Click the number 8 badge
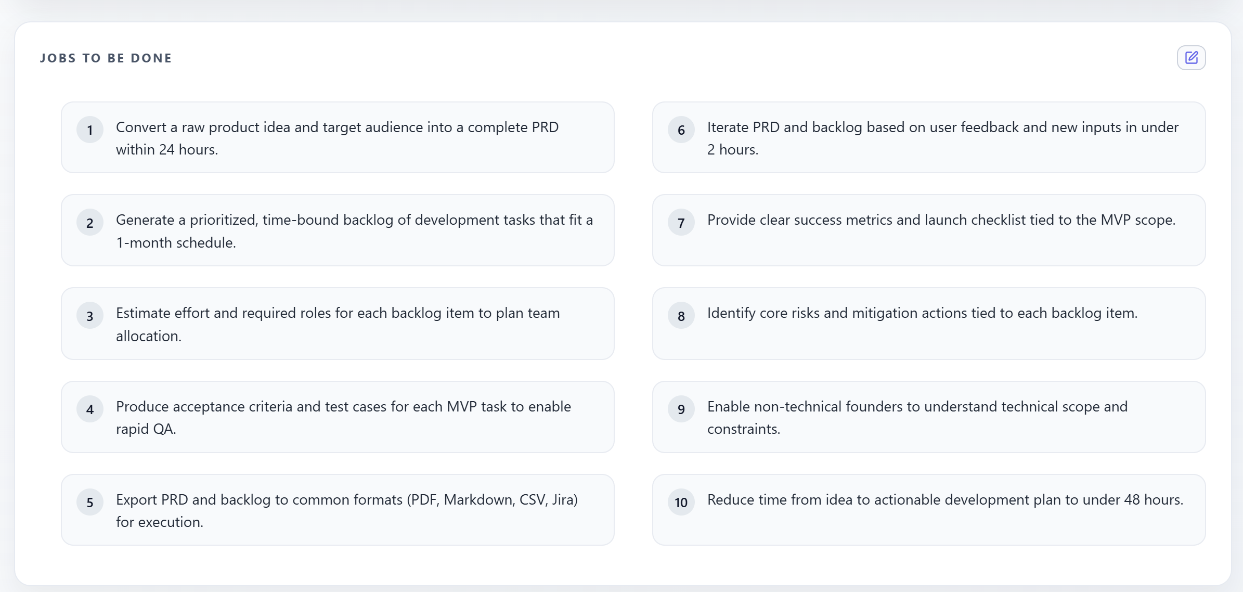Viewport: 1243px width, 592px height. (681, 316)
